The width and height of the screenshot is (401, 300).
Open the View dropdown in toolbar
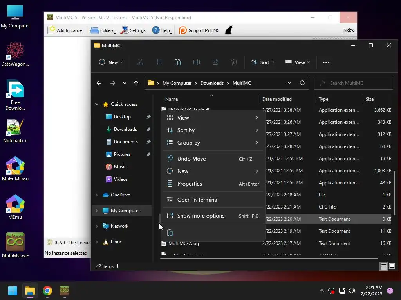(x=298, y=62)
